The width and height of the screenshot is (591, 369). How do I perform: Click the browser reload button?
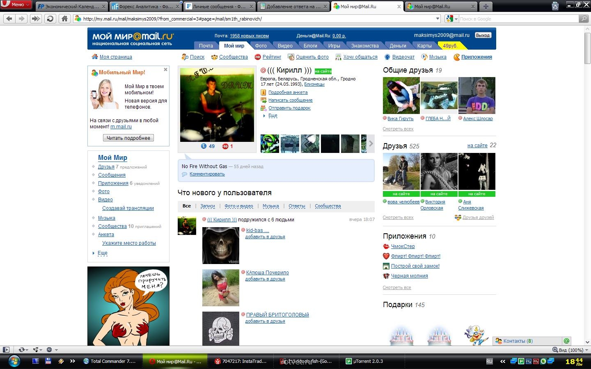[50, 18]
